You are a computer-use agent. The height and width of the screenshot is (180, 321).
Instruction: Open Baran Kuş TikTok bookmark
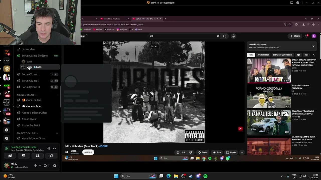point(109,29)
